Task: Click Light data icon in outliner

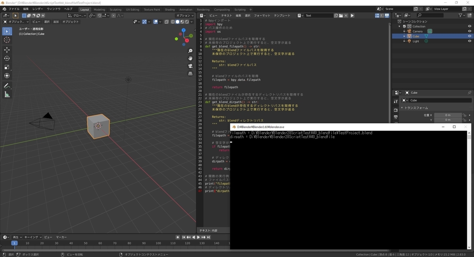Action: point(426,41)
